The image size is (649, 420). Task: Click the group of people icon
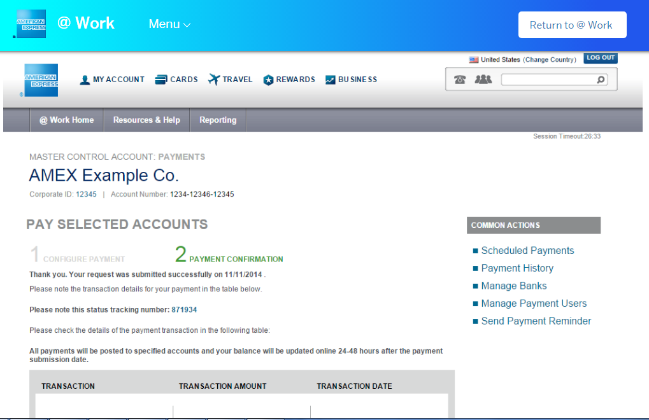pyautogui.click(x=483, y=79)
